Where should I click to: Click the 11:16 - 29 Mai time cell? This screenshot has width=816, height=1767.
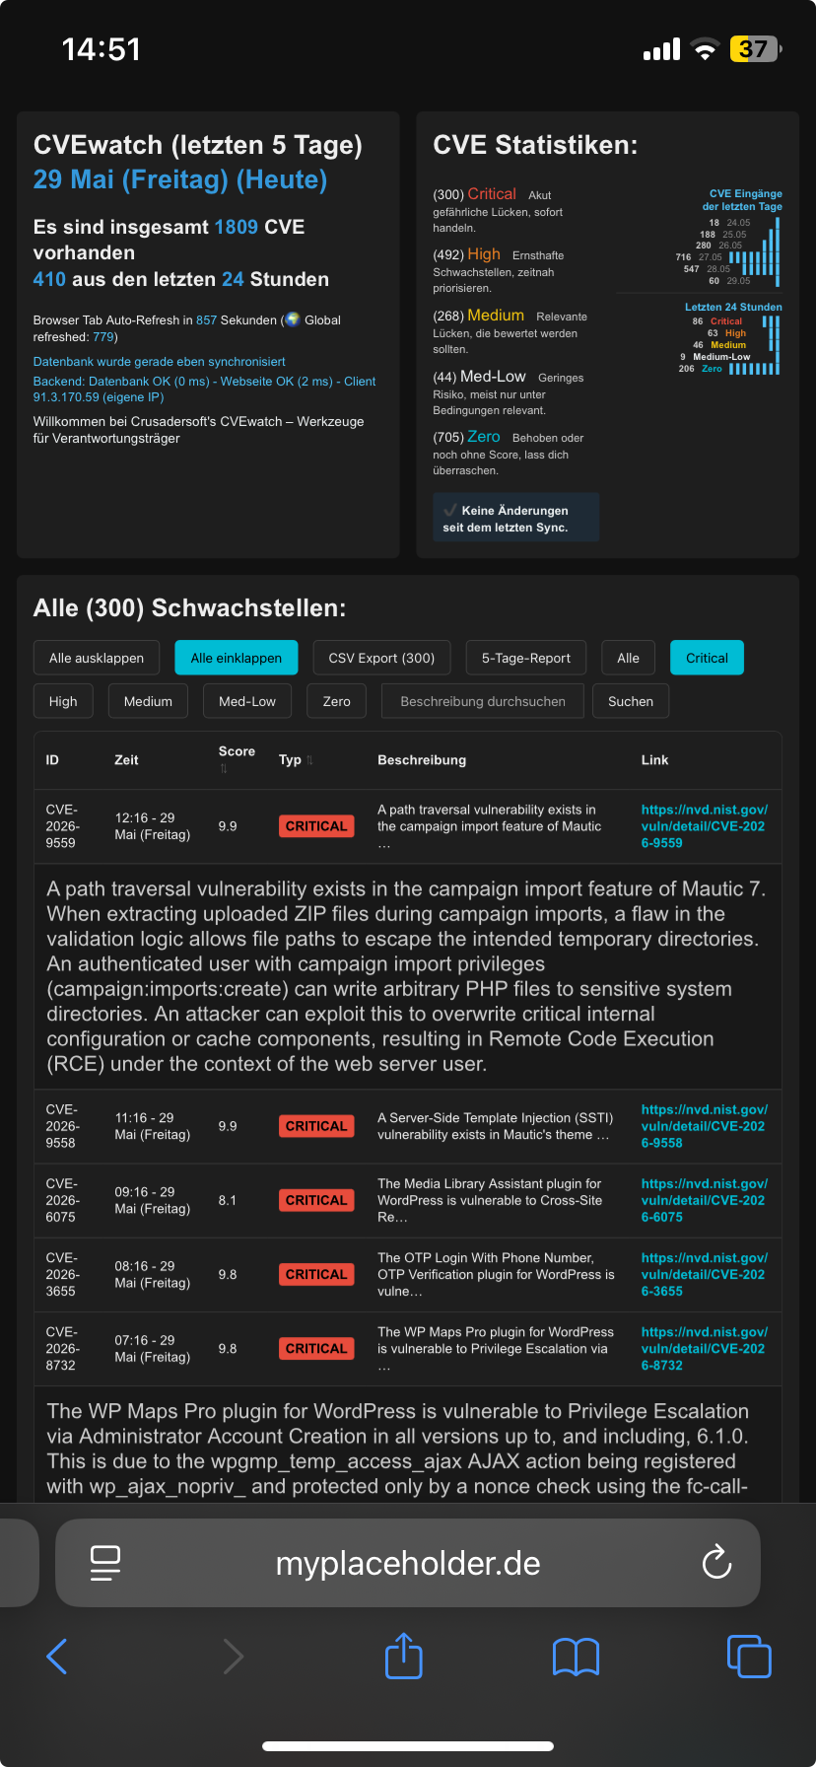pos(153,1126)
